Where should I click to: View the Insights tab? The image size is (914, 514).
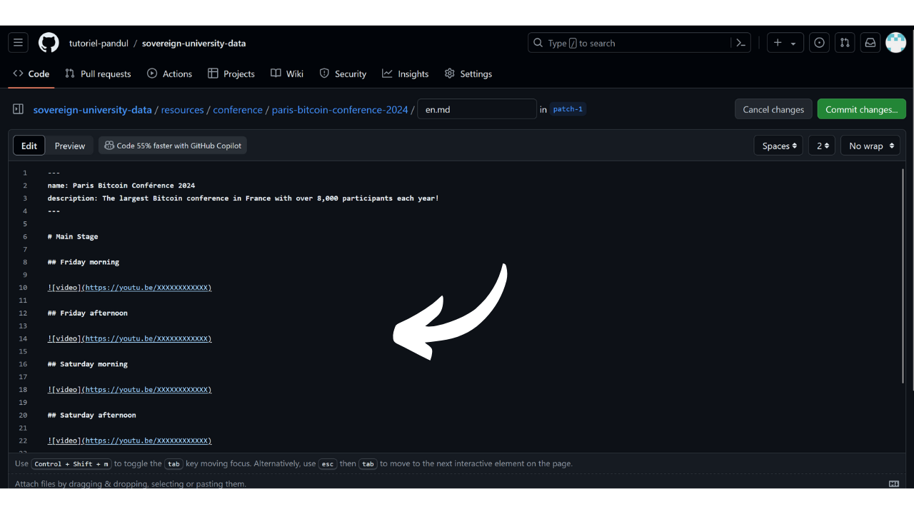(406, 74)
